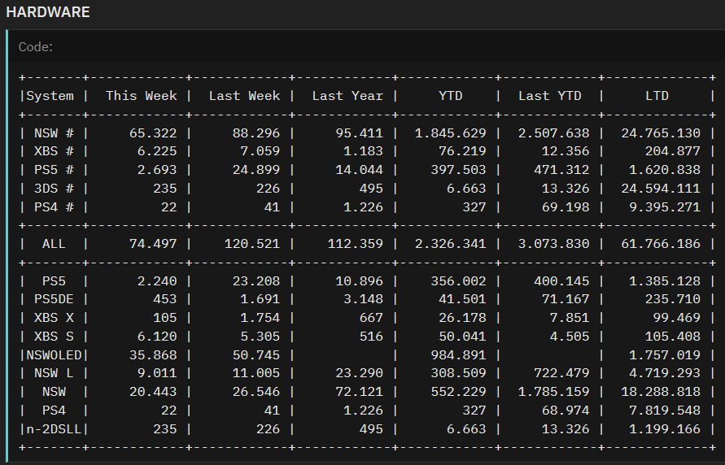The width and height of the screenshot is (725, 465).
Task: Select the This Week column header
Action: click(141, 96)
